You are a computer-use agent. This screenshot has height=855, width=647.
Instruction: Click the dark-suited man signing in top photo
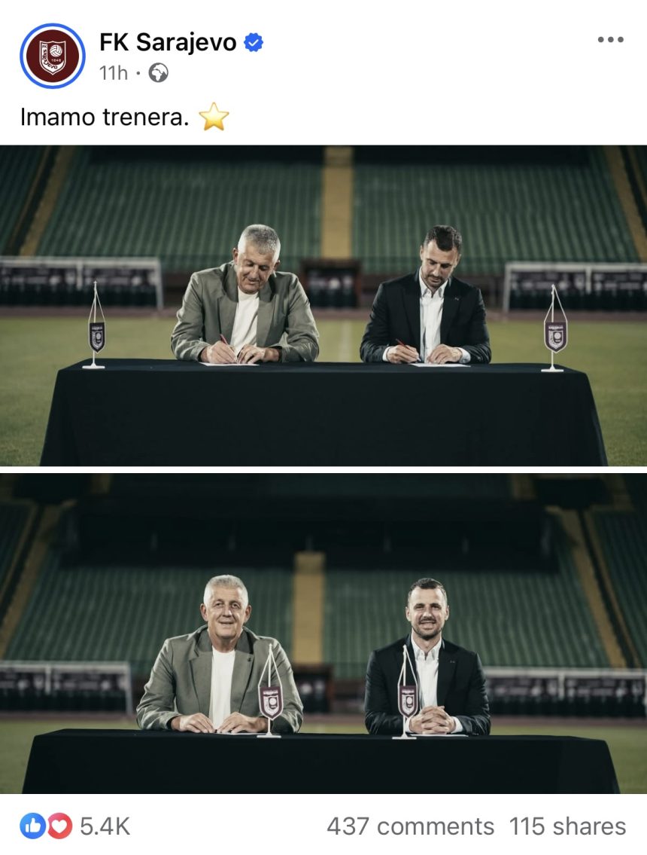pyautogui.click(x=427, y=297)
